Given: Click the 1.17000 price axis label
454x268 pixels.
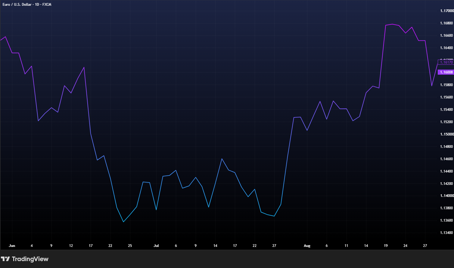Looking at the screenshot, I should pyautogui.click(x=447, y=11).
